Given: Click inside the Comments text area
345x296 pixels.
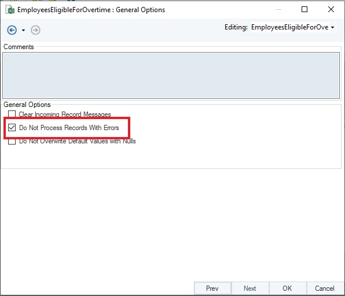Looking at the screenshot, I should pos(171,75).
